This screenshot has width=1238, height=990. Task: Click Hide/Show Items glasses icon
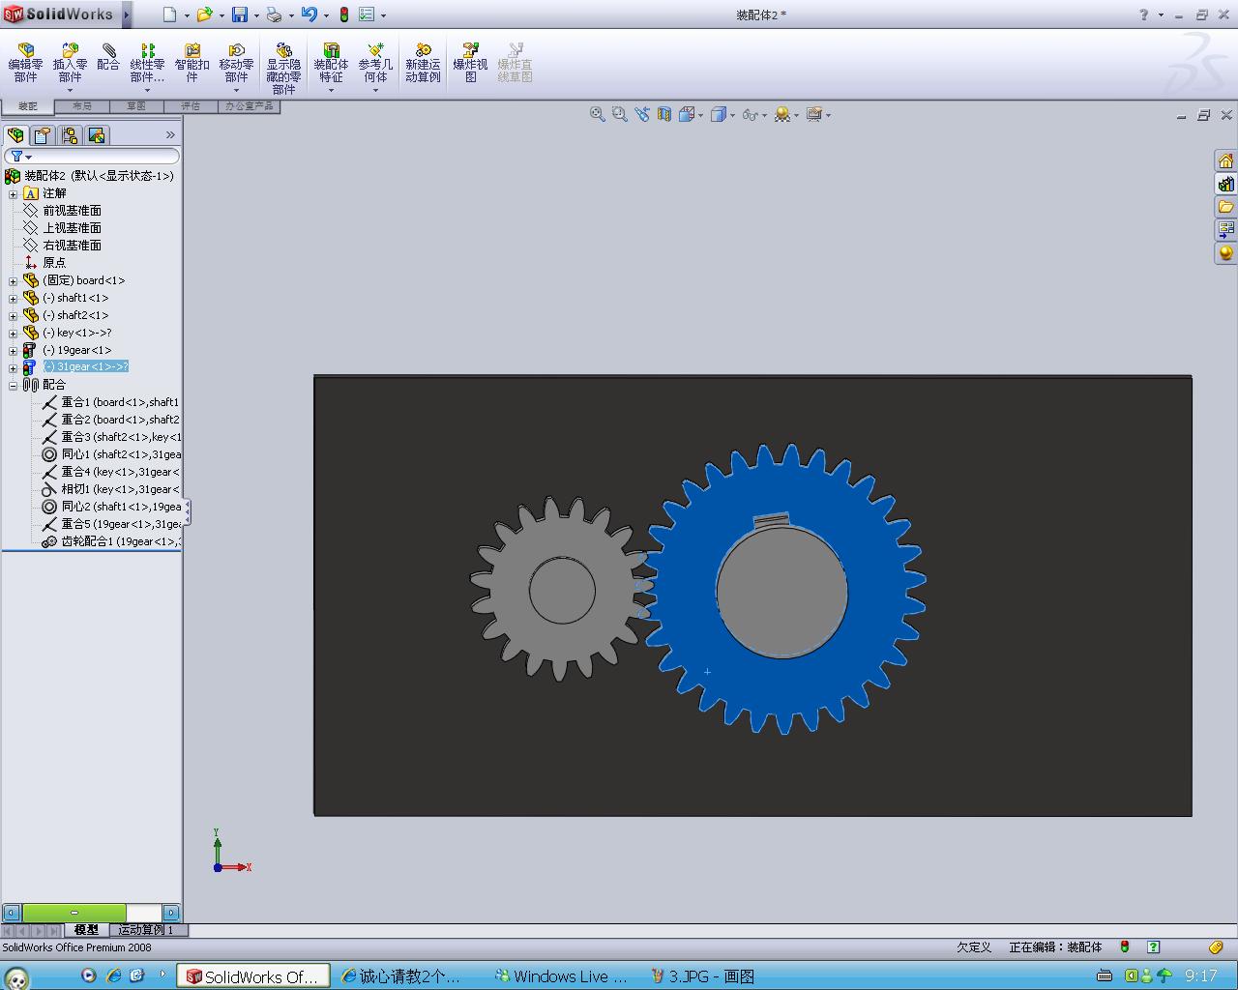pyautogui.click(x=750, y=114)
